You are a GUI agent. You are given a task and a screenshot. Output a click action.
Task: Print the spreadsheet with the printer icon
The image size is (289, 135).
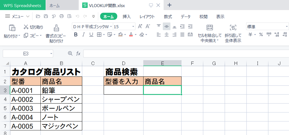pyautogui.click(x=62, y=16)
